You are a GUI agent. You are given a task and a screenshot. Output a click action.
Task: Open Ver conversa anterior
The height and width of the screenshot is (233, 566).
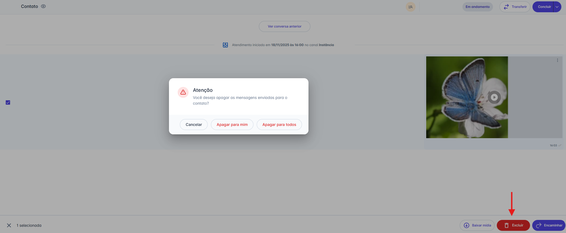284,26
